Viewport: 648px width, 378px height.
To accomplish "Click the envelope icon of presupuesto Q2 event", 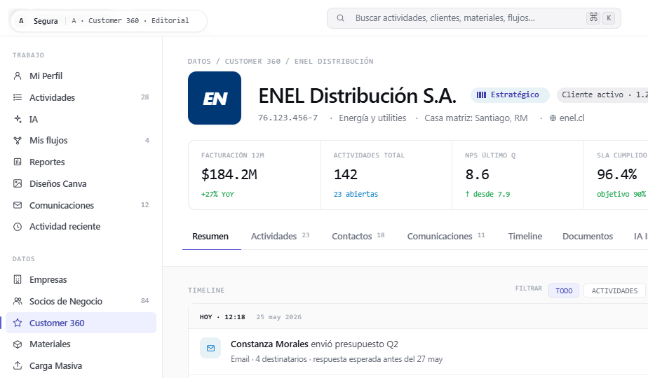I will (210, 349).
